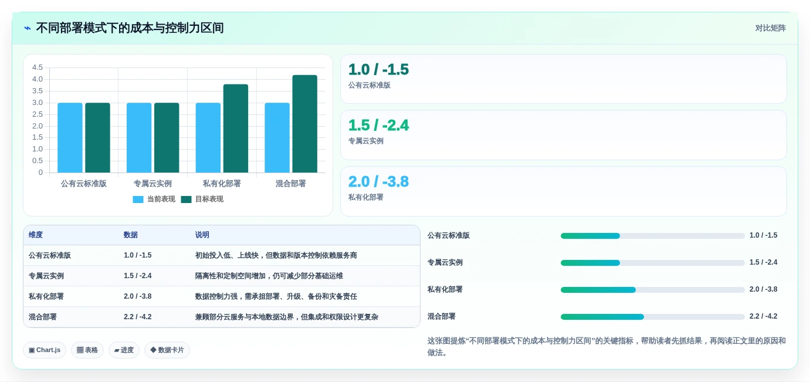Click the table value 2.0 / -3.8
Viewport: 810px width, 382px height.
(x=138, y=296)
